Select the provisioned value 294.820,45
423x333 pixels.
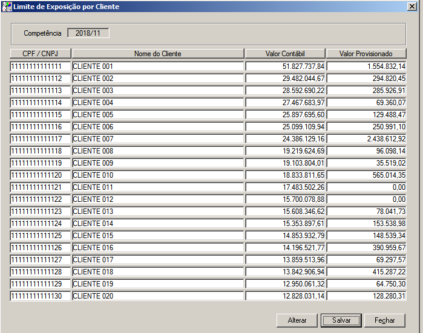(366, 79)
